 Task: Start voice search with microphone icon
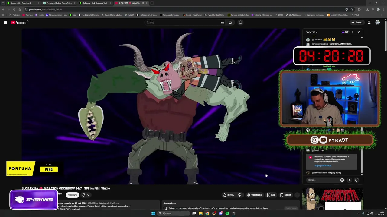pyautogui.click(x=240, y=22)
